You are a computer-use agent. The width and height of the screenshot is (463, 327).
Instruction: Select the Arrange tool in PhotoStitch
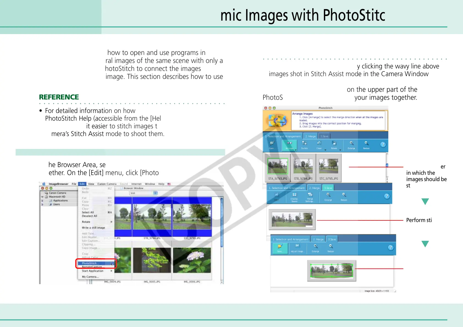tap(289, 145)
